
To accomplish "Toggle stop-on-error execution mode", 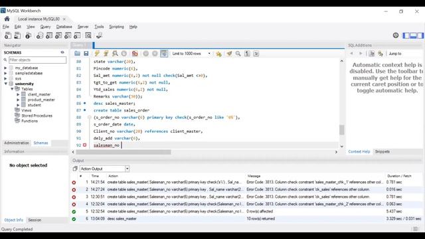I will pos(135,54).
